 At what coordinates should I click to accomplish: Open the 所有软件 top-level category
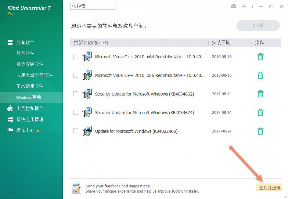[25, 42]
